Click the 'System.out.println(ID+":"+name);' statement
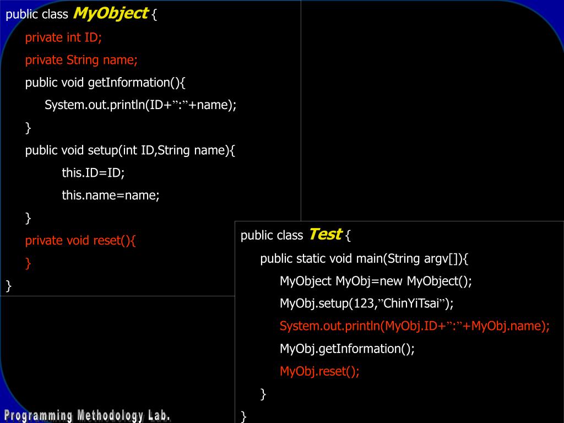Image resolution: width=564 pixels, height=423 pixels. tap(140, 105)
